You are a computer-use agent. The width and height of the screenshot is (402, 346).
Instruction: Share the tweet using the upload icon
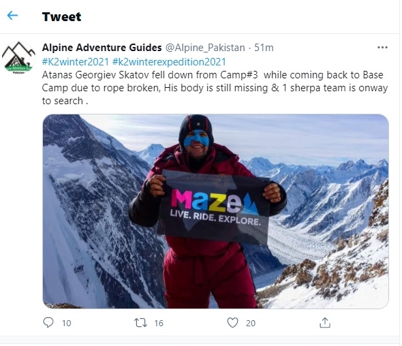(x=325, y=323)
